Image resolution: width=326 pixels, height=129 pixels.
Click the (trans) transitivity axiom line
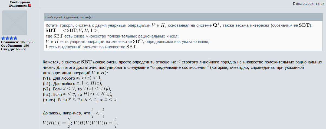(80, 100)
